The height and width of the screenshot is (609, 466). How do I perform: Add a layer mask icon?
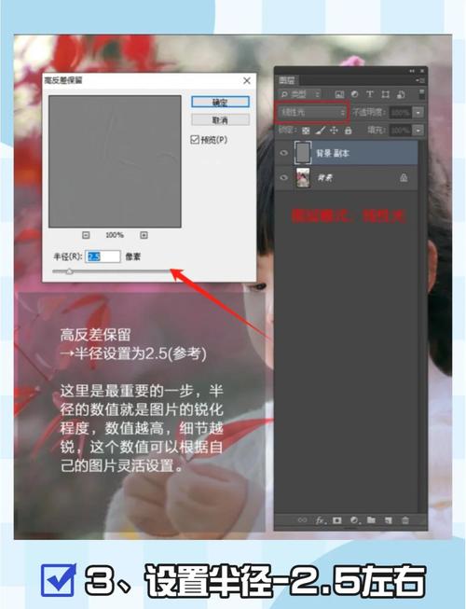tap(336, 519)
